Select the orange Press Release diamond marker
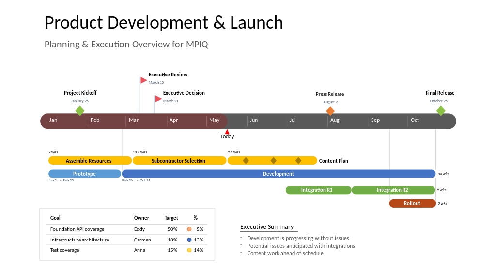Image resolution: width=496 pixels, height=271 pixels. coord(330,111)
